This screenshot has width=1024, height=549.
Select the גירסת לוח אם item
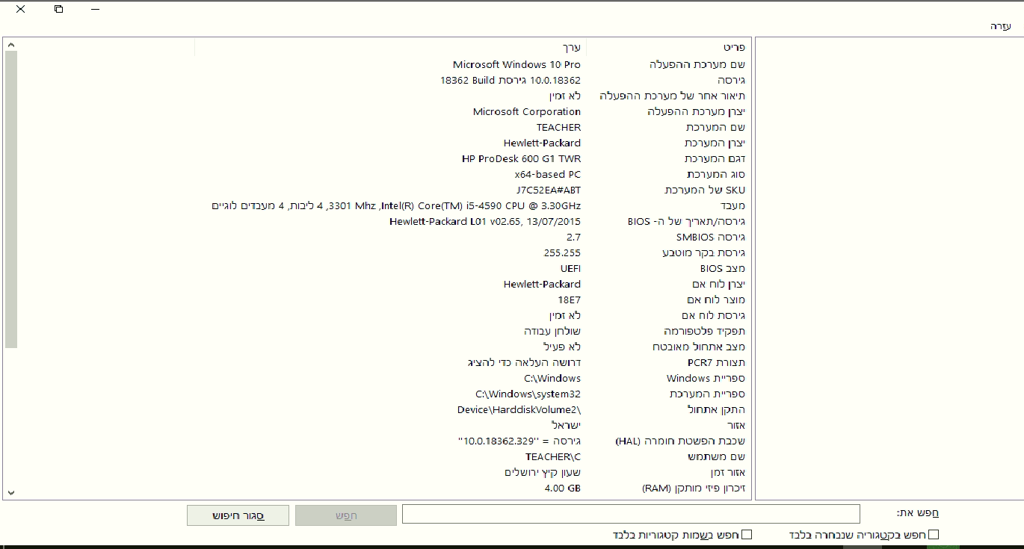tap(713, 316)
